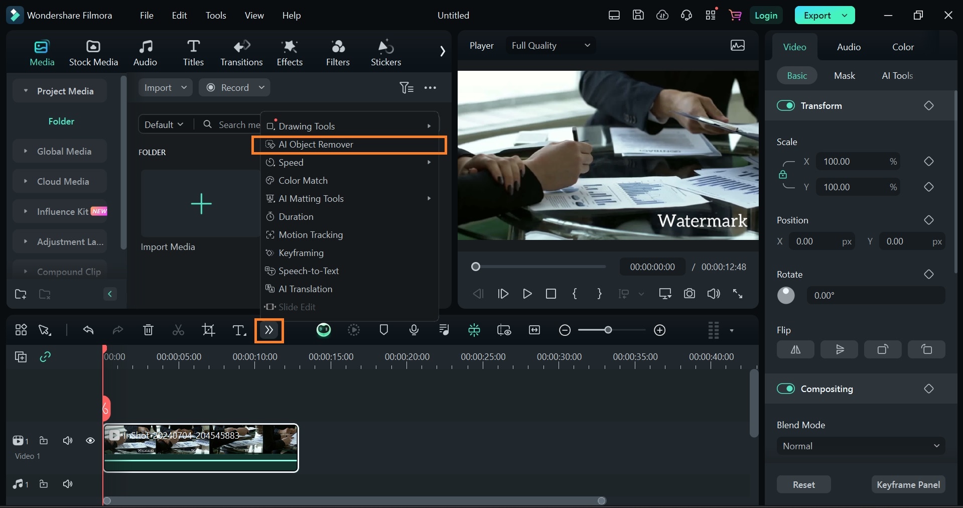The width and height of the screenshot is (963, 508).
Task: Hide Video 1 track with eye icon
Action: point(90,441)
